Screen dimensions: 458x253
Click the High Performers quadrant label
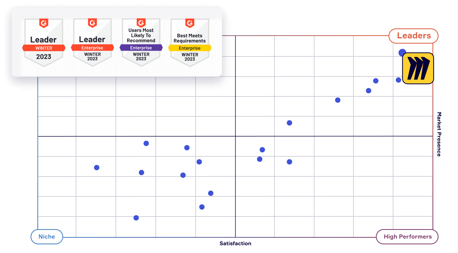[x=407, y=236]
